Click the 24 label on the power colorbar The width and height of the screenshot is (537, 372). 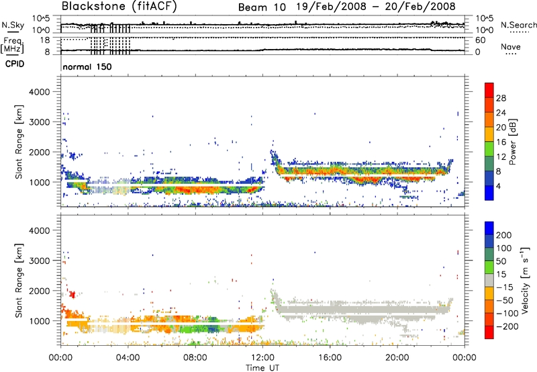[x=501, y=113]
